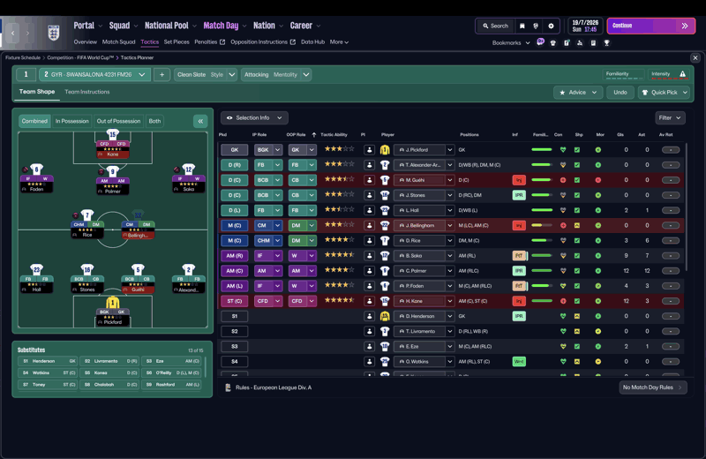Open Opposition Instructions link
This screenshot has height=459, width=706.
click(x=263, y=41)
